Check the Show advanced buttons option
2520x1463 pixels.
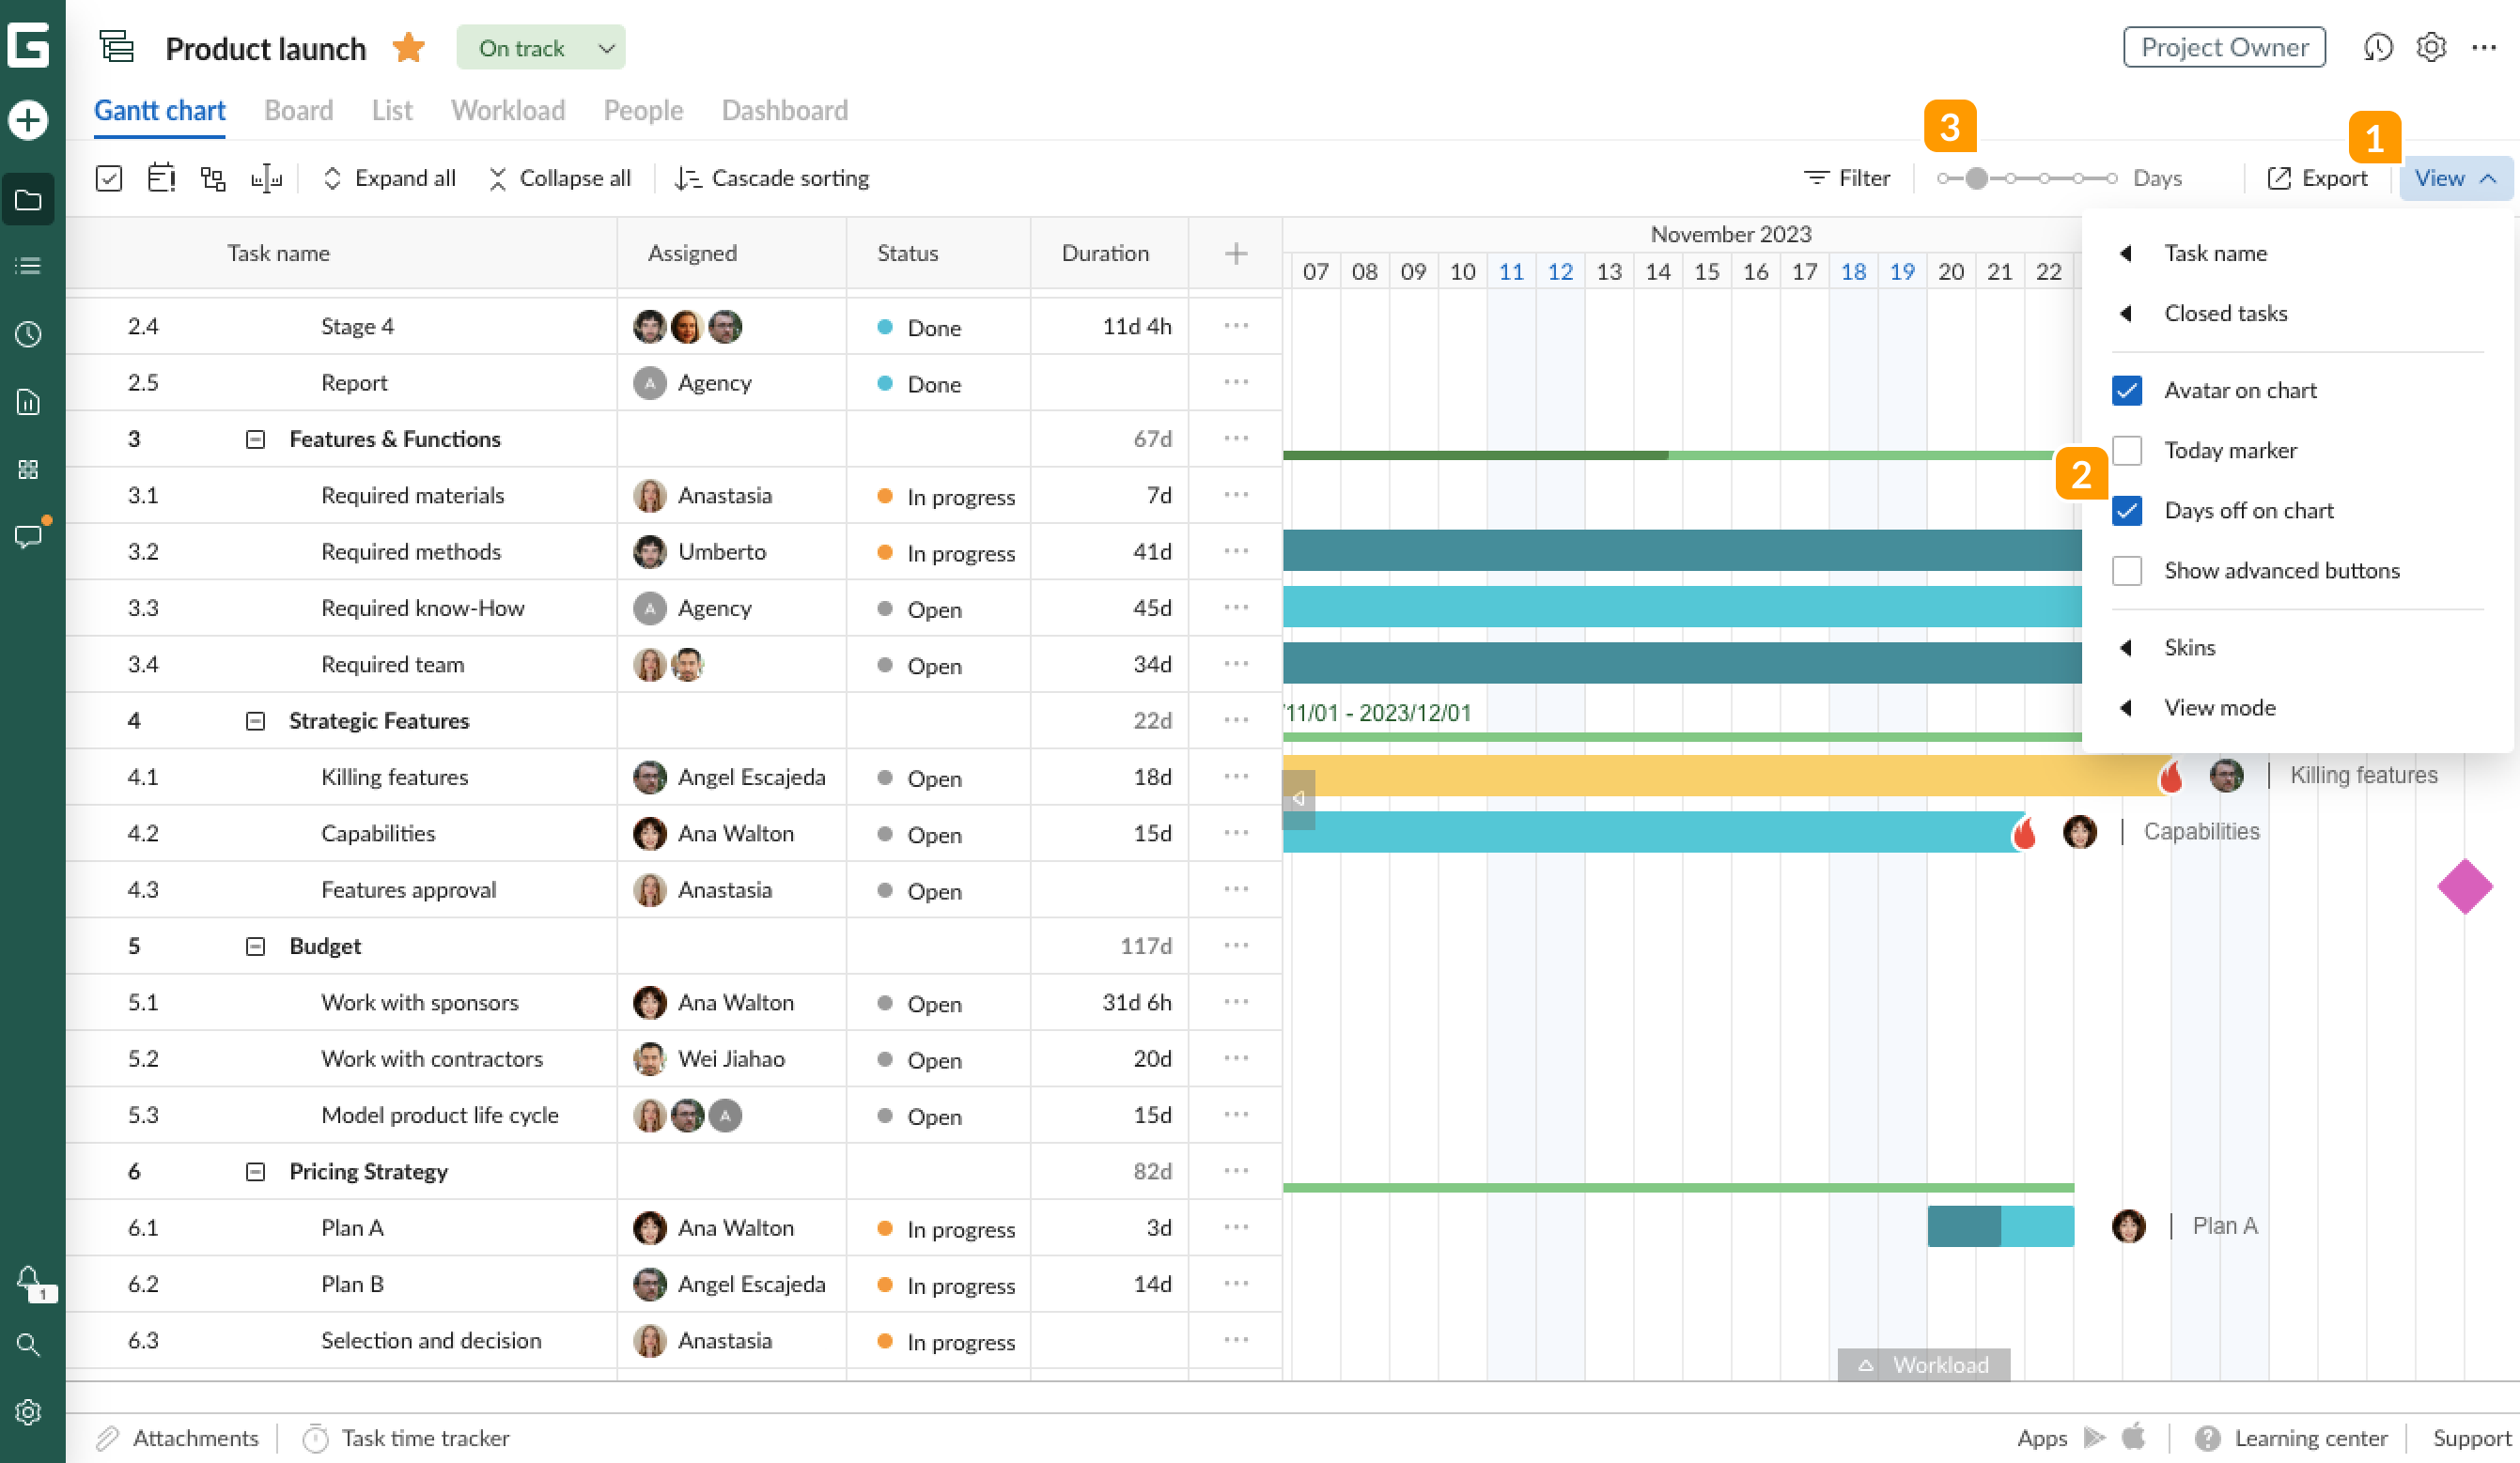point(2127,570)
